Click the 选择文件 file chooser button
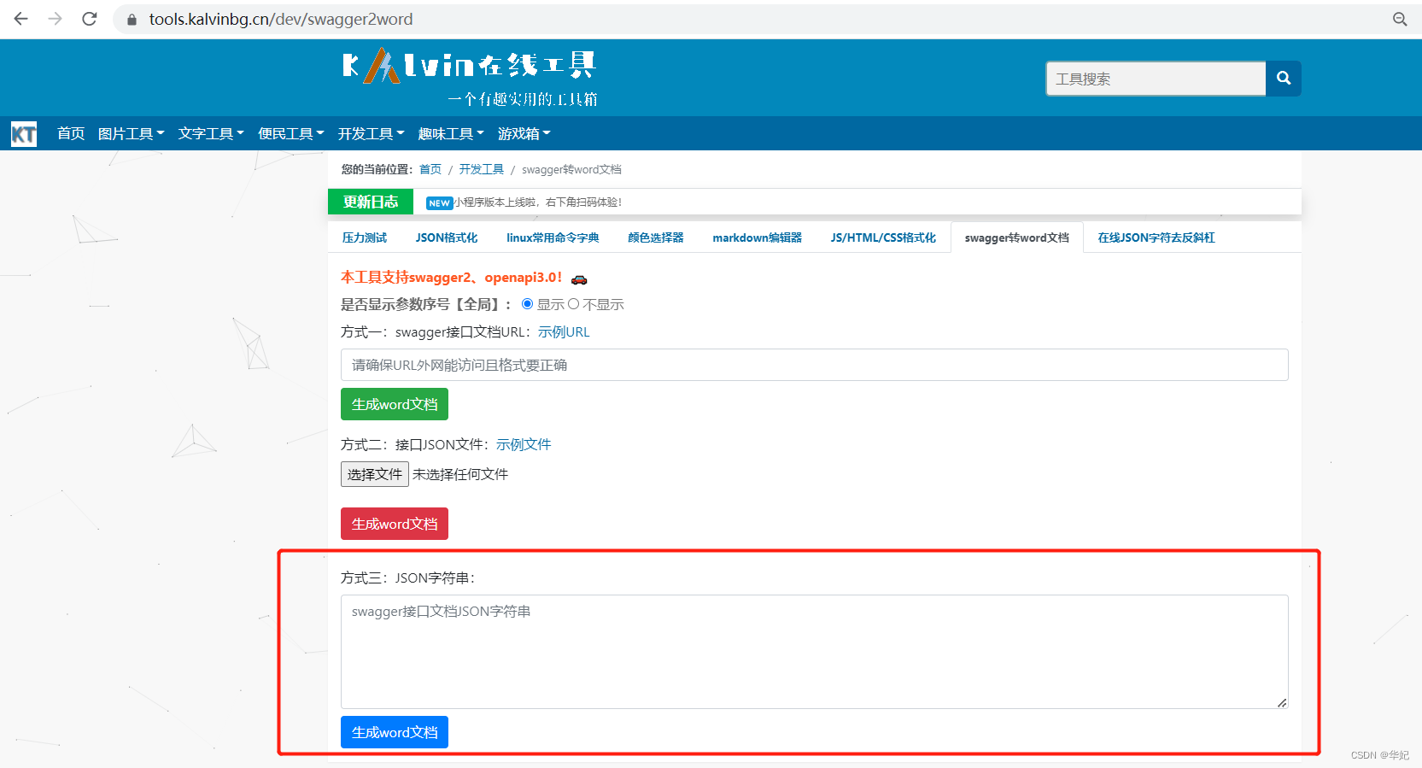 375,474
